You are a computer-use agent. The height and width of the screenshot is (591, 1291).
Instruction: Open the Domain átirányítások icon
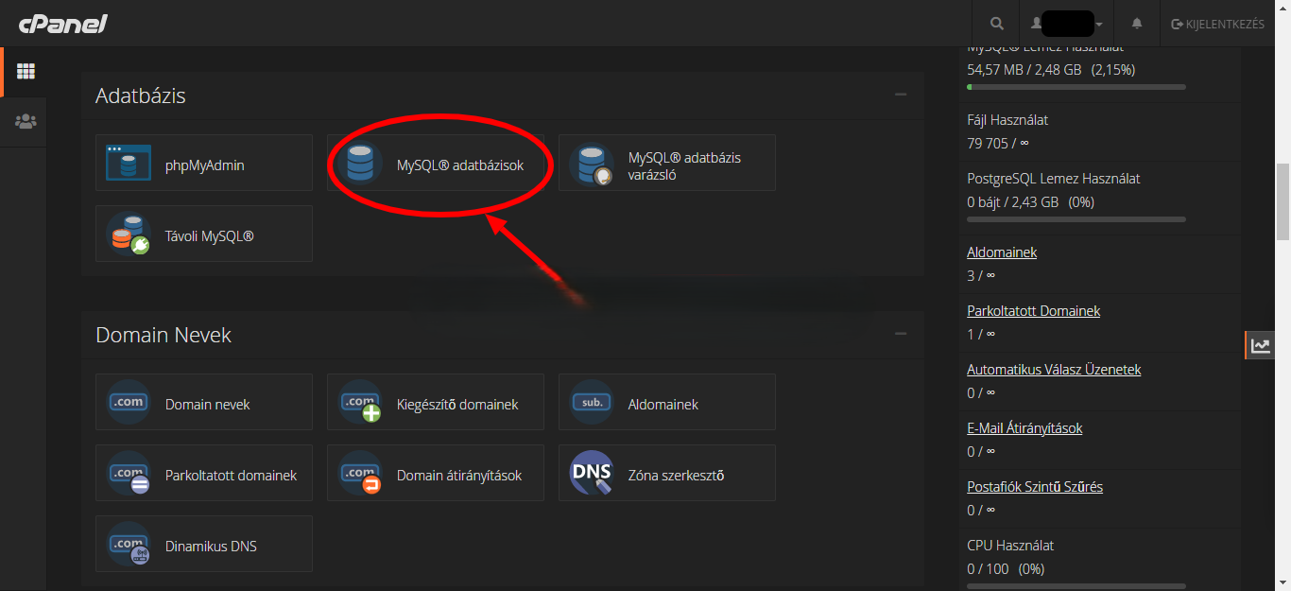[x=360, y=474]
